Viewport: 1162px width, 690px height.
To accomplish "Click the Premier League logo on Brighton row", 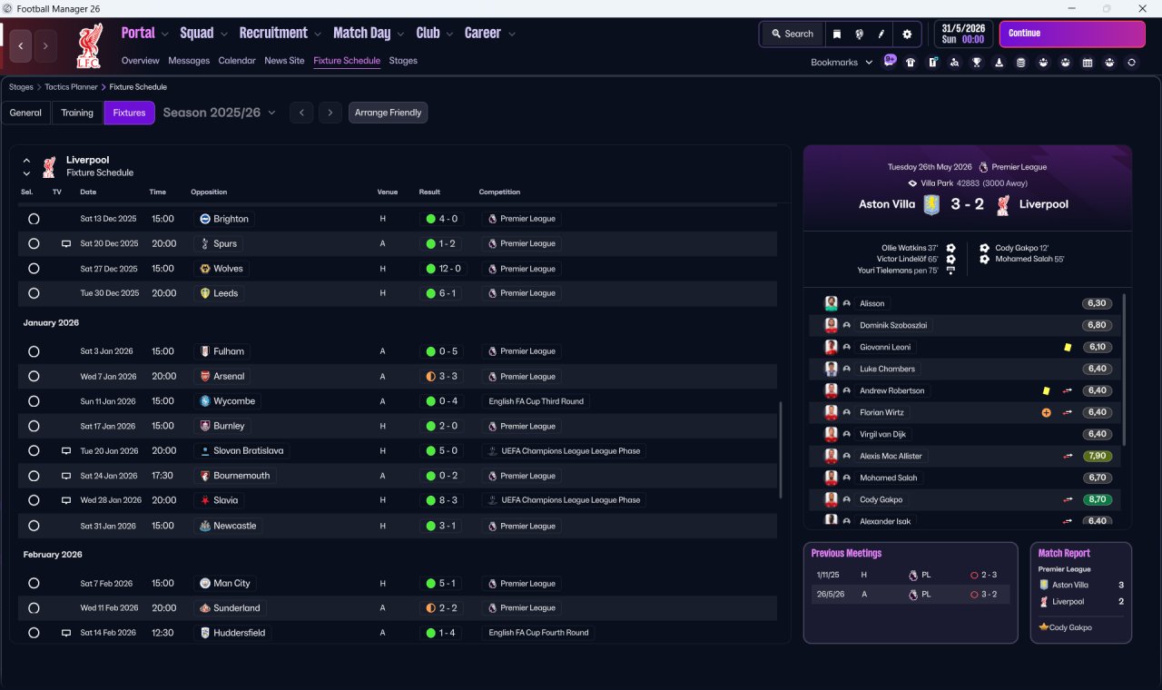I will (492, 219).
